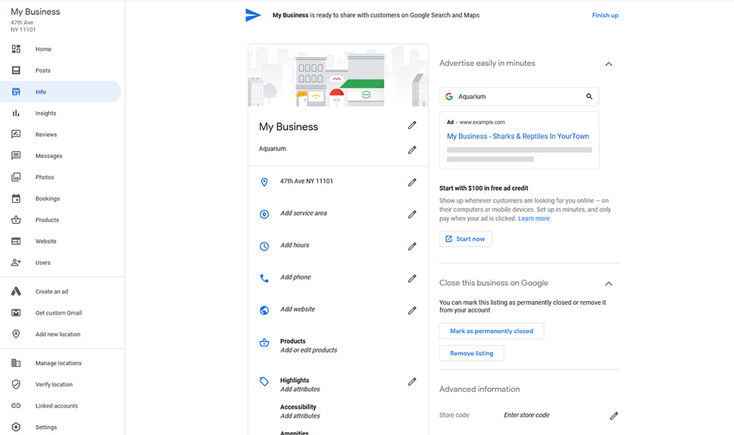This screenshot has width=734, height=435.
Task: Follow the Finish up link
Action: click(604, 15)
